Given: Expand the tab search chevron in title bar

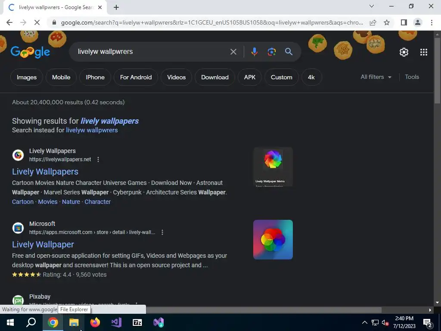Looking at the screenshot, I should pyautogui.click(x=372, y=6).
